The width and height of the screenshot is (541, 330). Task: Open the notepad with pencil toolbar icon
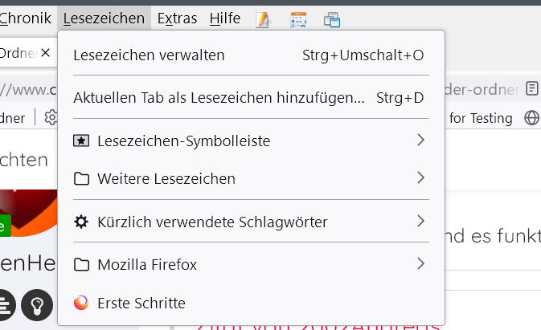tap(263, 19)
